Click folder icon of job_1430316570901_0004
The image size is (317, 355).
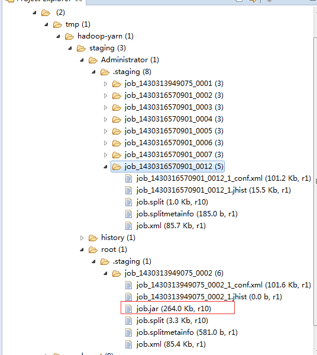[x=117, y=119]
